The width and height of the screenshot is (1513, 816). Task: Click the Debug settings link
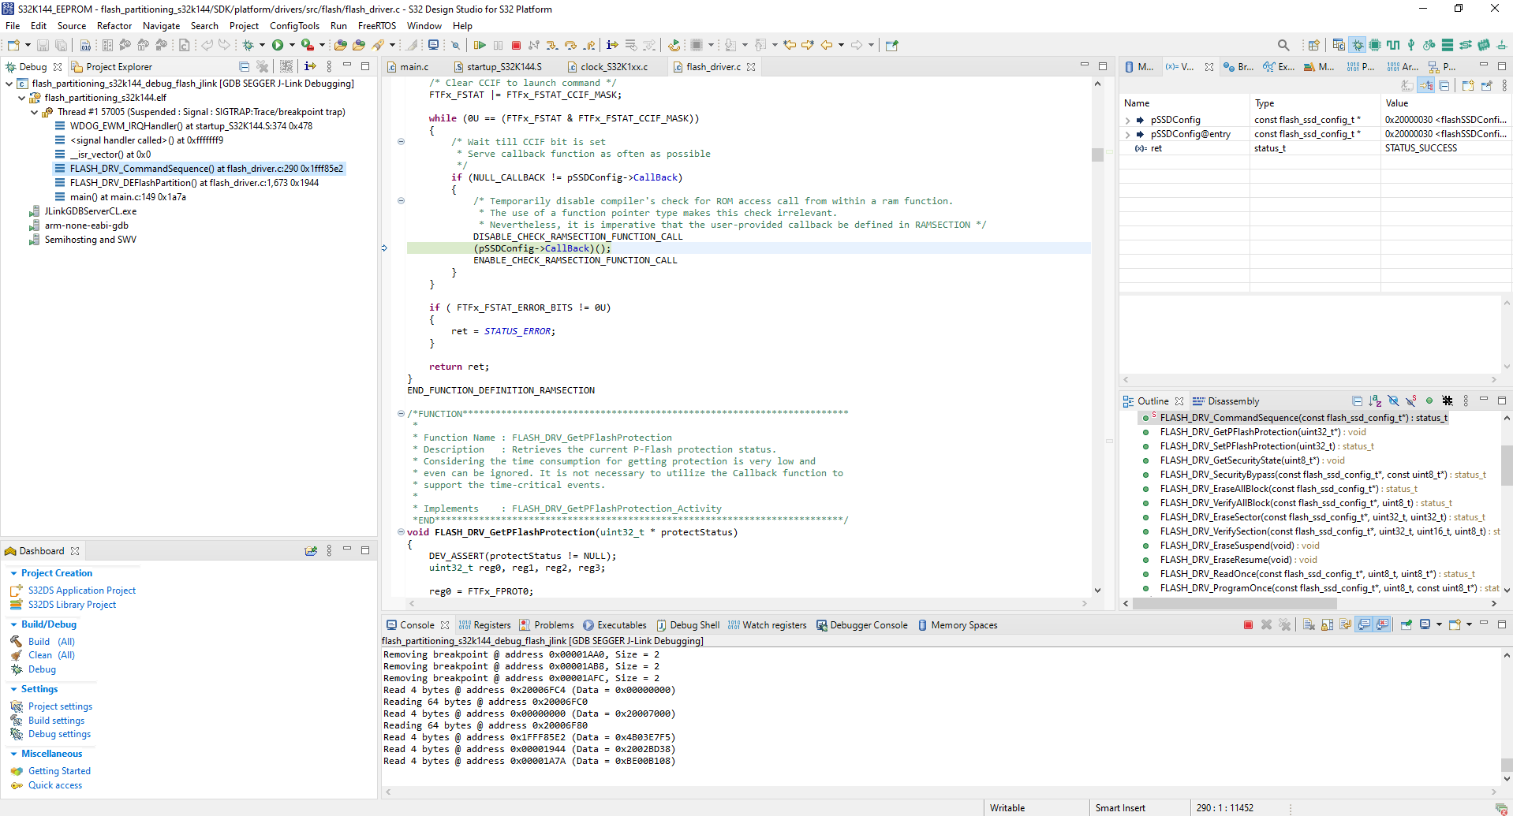pyautogui.click(x=59, y=734)
